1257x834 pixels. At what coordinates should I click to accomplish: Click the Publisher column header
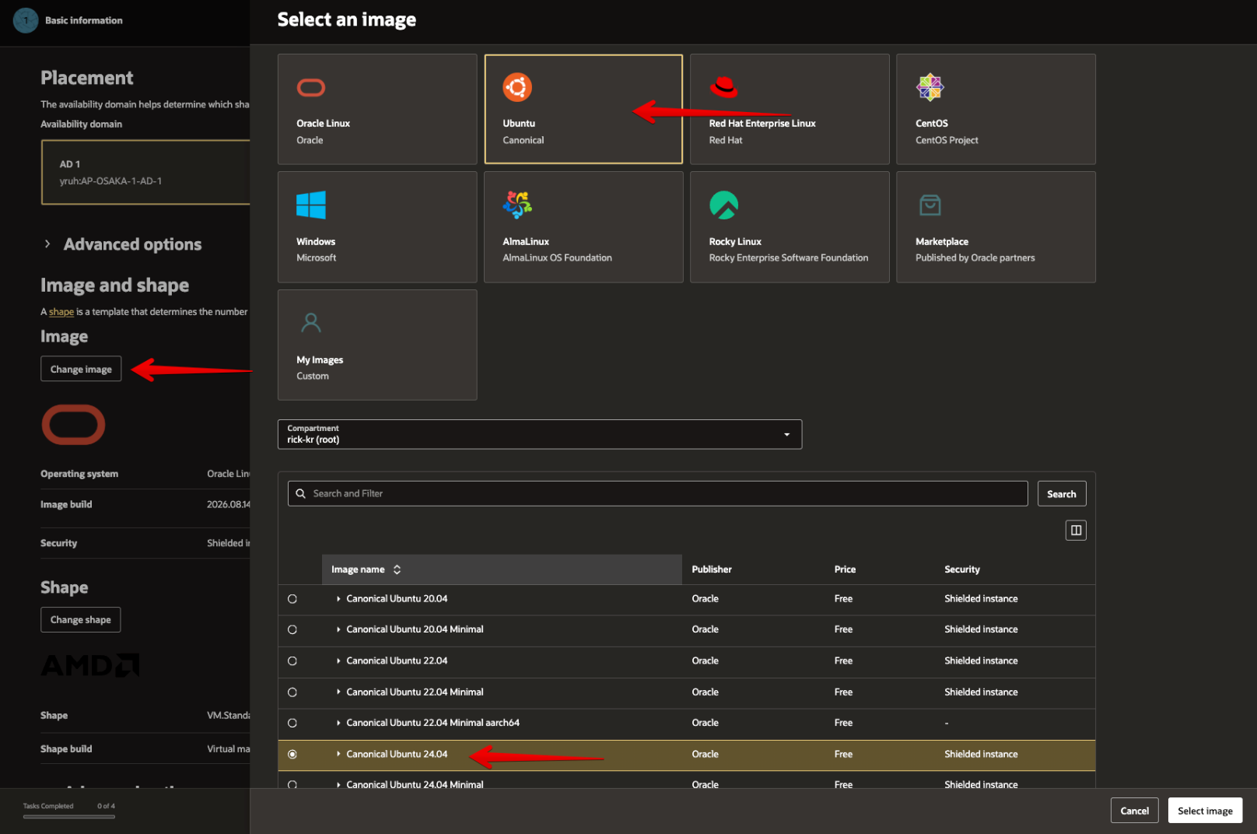coord(712,569)
